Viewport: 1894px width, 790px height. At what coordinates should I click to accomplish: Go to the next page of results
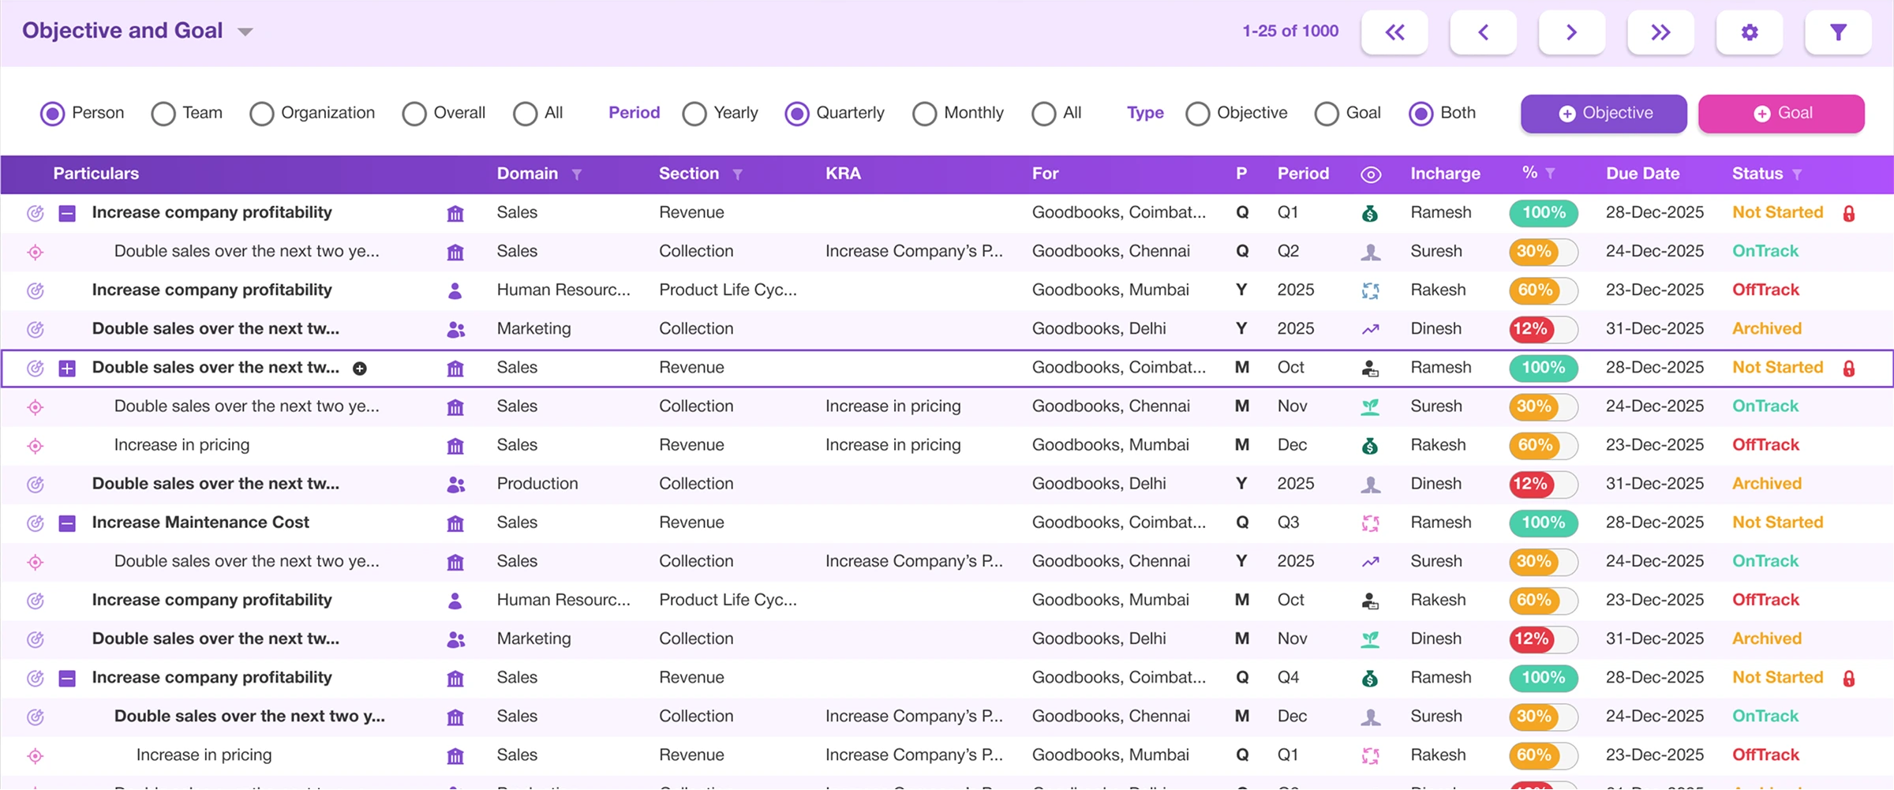tap(1571, 32)
